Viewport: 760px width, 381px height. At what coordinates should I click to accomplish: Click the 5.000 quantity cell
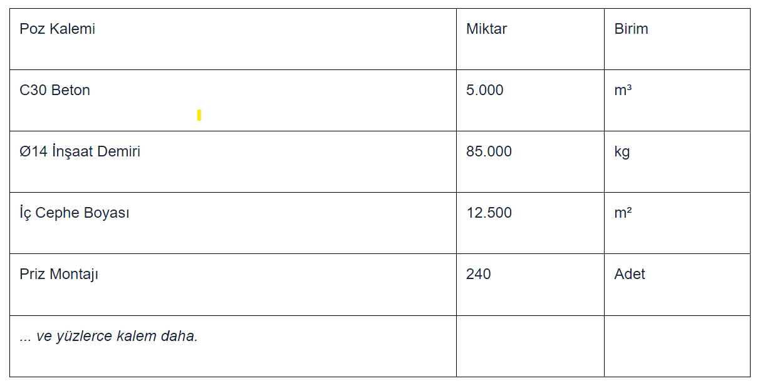[485, 90]
